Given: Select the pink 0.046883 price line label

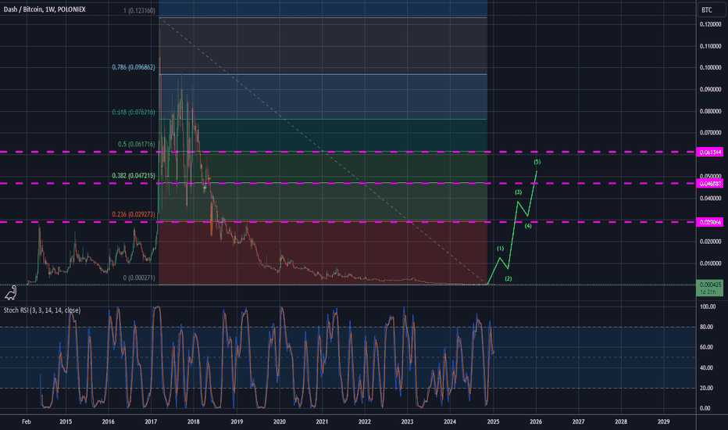Looking at the screenshot, I should coord(710,184).
